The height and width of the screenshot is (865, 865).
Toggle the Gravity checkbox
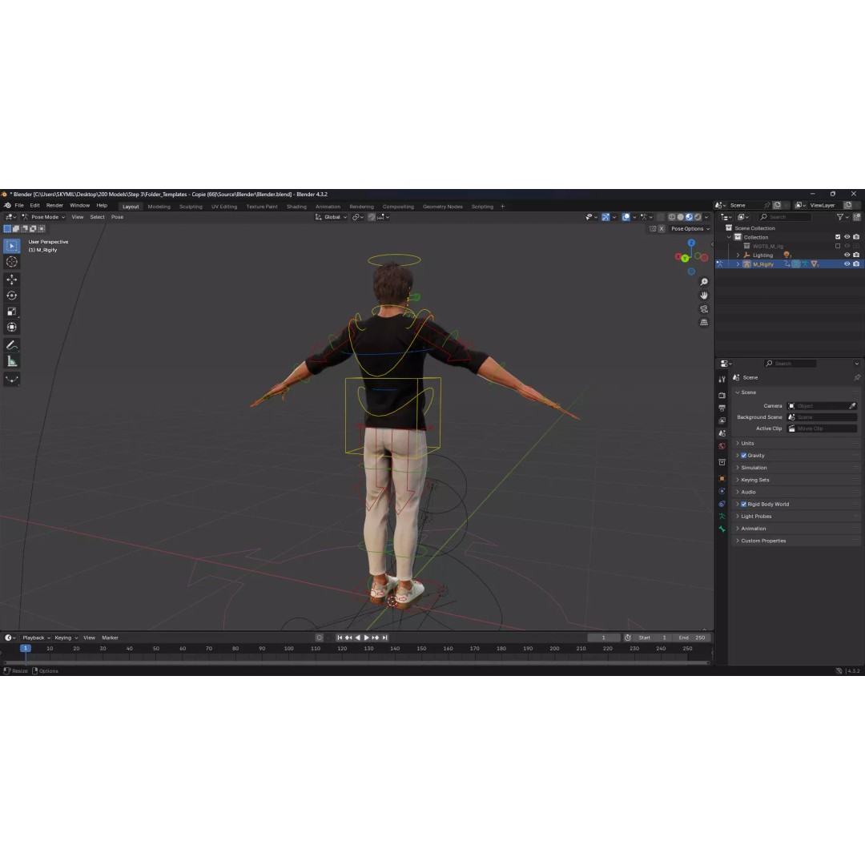coord(743,456)
